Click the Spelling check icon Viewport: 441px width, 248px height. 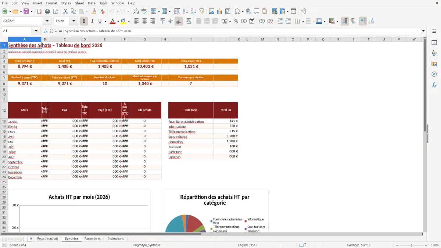(144, 11)
